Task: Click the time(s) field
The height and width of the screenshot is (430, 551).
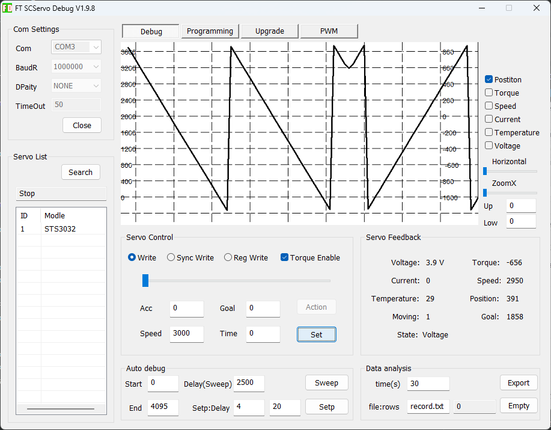Action: click(x=428, y=384)
